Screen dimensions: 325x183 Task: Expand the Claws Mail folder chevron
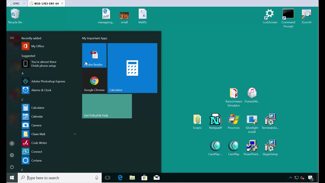click(x=75, y=134)
